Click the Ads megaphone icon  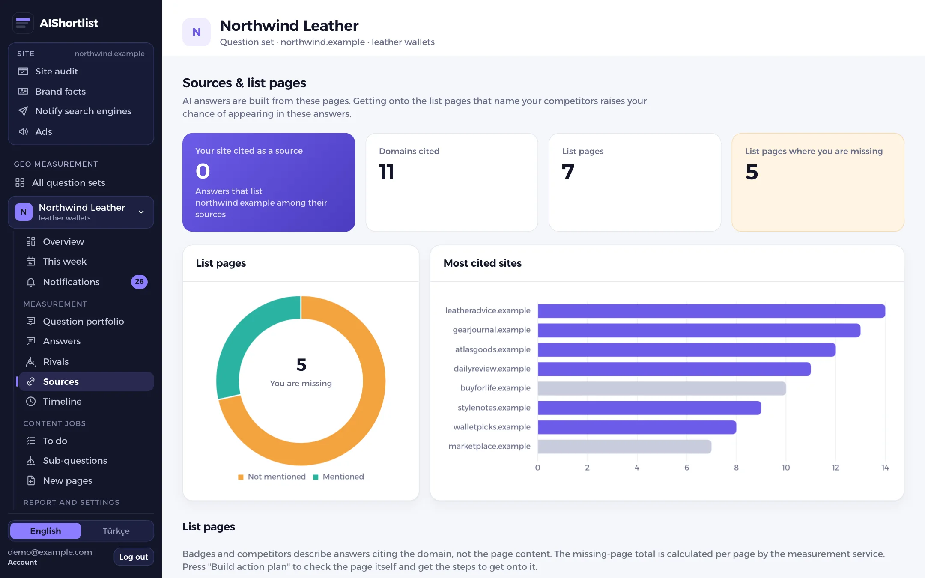(23, 131)
